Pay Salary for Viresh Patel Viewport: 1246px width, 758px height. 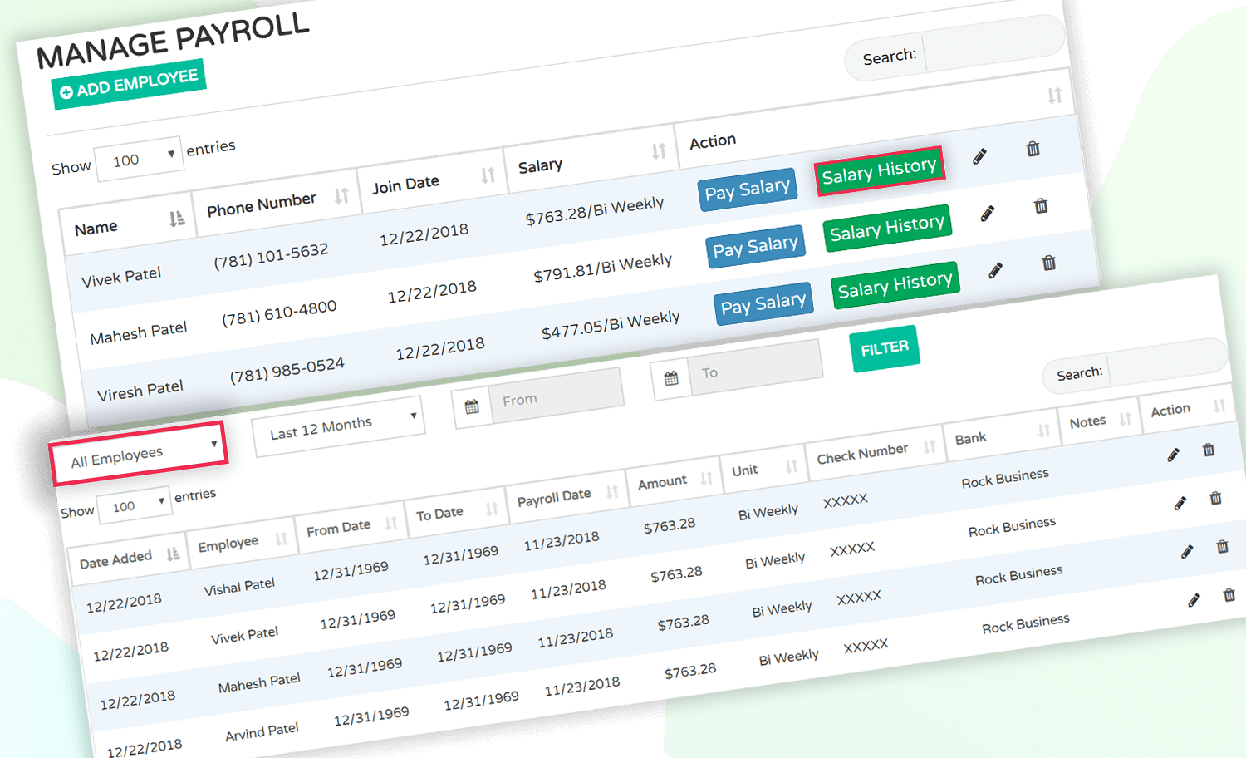(x=763, y=303)
